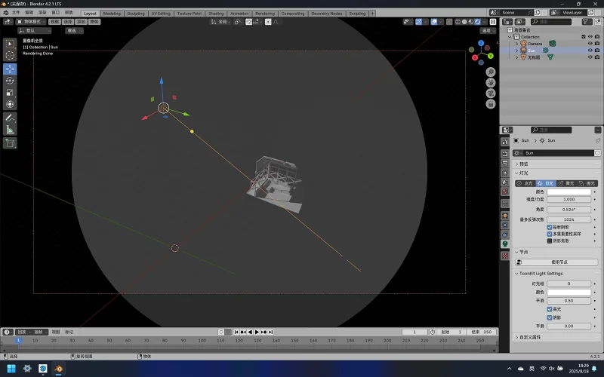Viewport: 604px width, 377px height.
Task: Open the transform orientation dropdown
Action: (220, 22)
